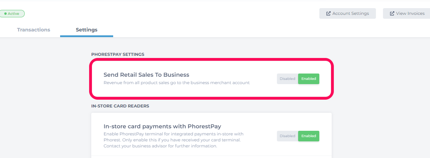Click the external-link icon beside View Invoices
The image size is (430, 158).
coord(392,13)
